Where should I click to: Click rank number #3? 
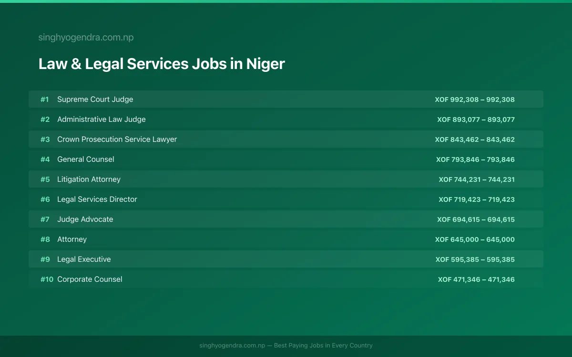(45, 139)
